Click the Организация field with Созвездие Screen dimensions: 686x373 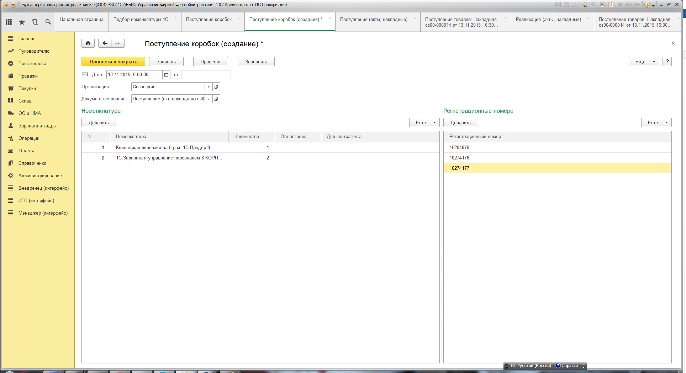pyautogui.click(x=168, y=87)
